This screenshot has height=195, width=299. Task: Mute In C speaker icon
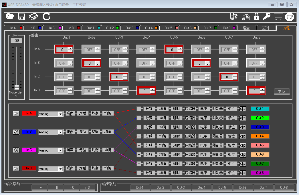click(x=16, y=150)
